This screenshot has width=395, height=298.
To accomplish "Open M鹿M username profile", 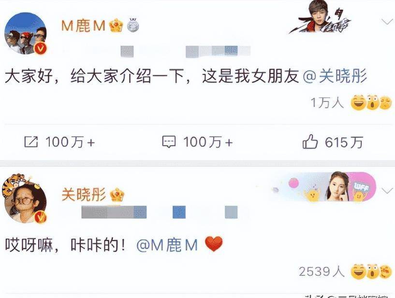I will pyautogui.click(x=83, y=26).
